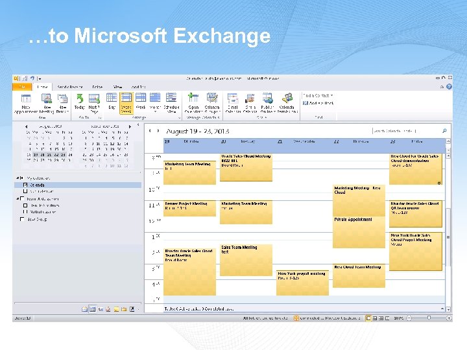Click the Undo icon in quick access toolbar
The image size is (467, 350).
[x=32, y=78]
